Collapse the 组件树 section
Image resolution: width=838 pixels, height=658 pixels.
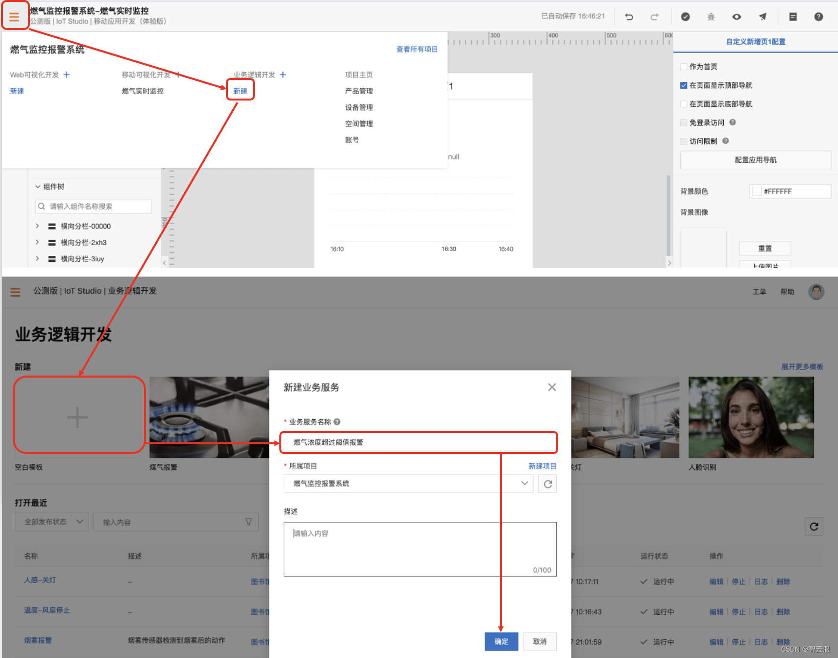(x=38, y=187)
